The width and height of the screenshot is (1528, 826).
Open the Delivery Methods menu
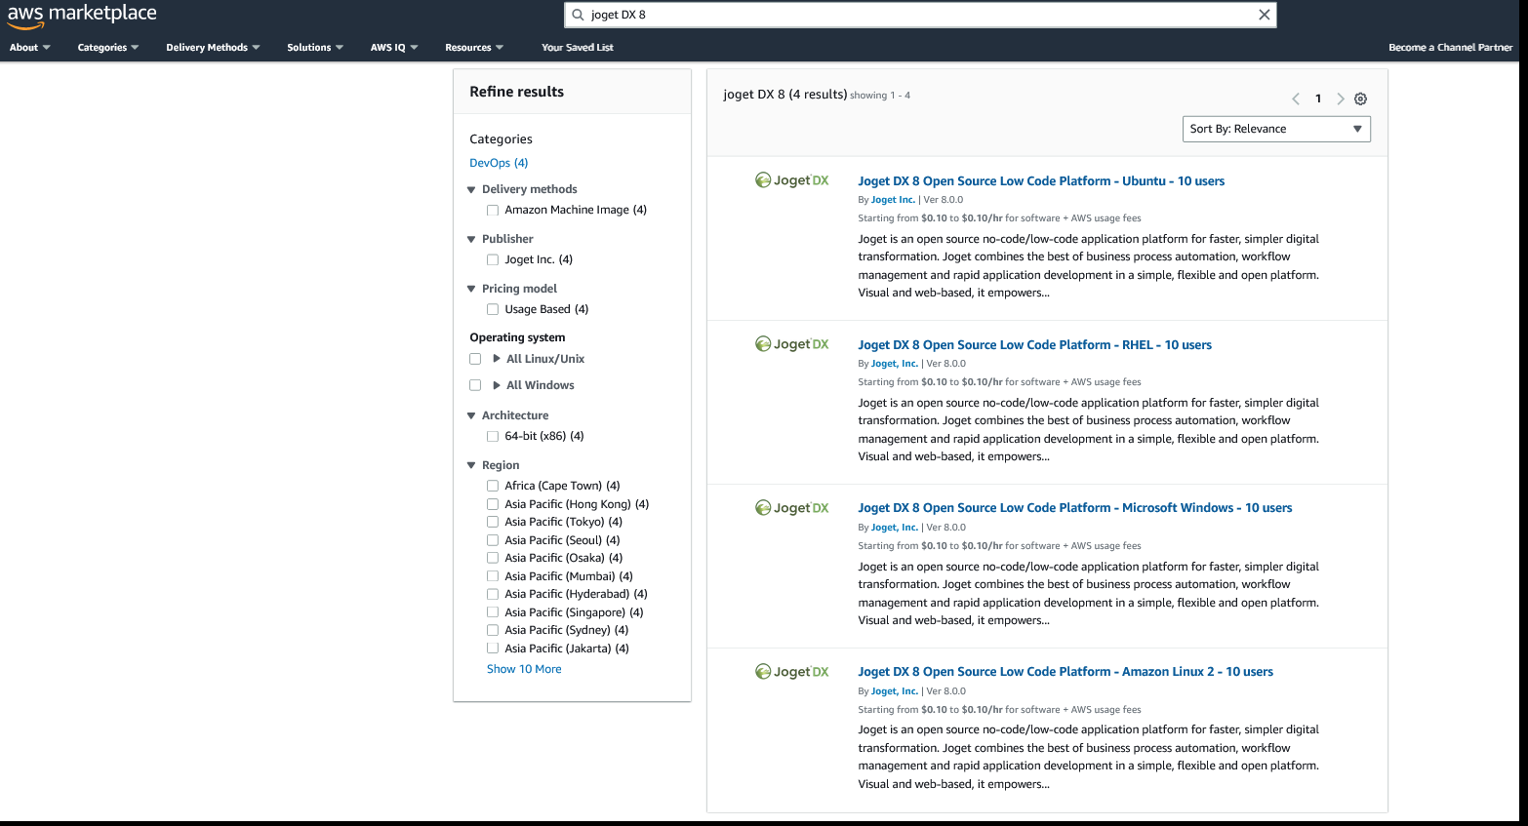pyautogui.click(x=212, y=47)
